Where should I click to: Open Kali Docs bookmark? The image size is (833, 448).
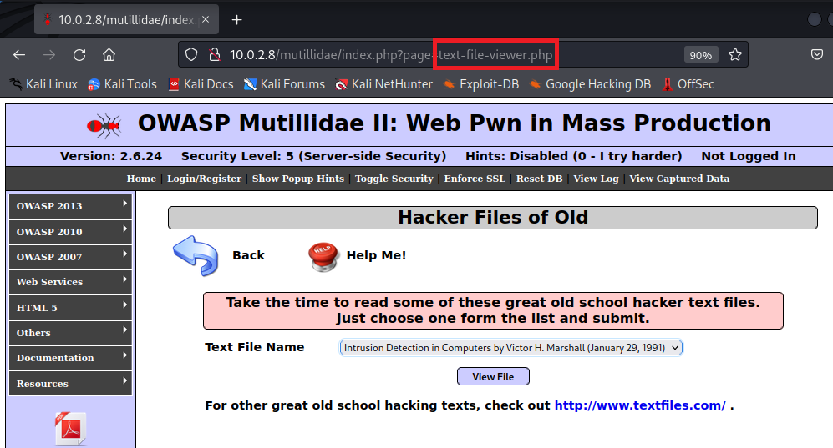(x=201, y=84)
